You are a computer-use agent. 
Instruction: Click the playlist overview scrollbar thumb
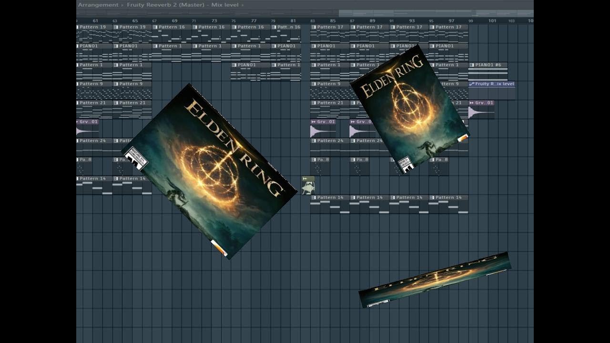[x=436, y=13]
